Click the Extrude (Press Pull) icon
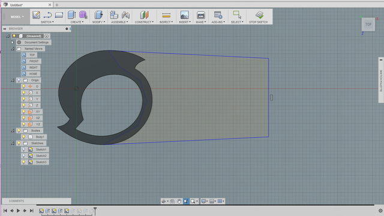Image resolution: width=384 pixels, height=216 pixels. pos(71,15)
